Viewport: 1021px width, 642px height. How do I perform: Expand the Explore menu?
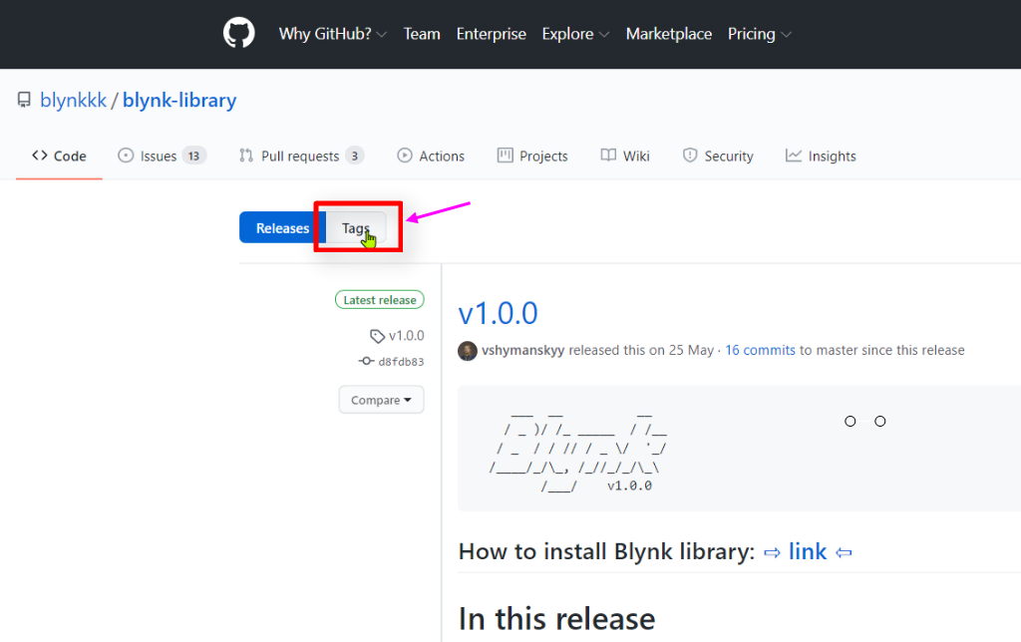[575, 34]
